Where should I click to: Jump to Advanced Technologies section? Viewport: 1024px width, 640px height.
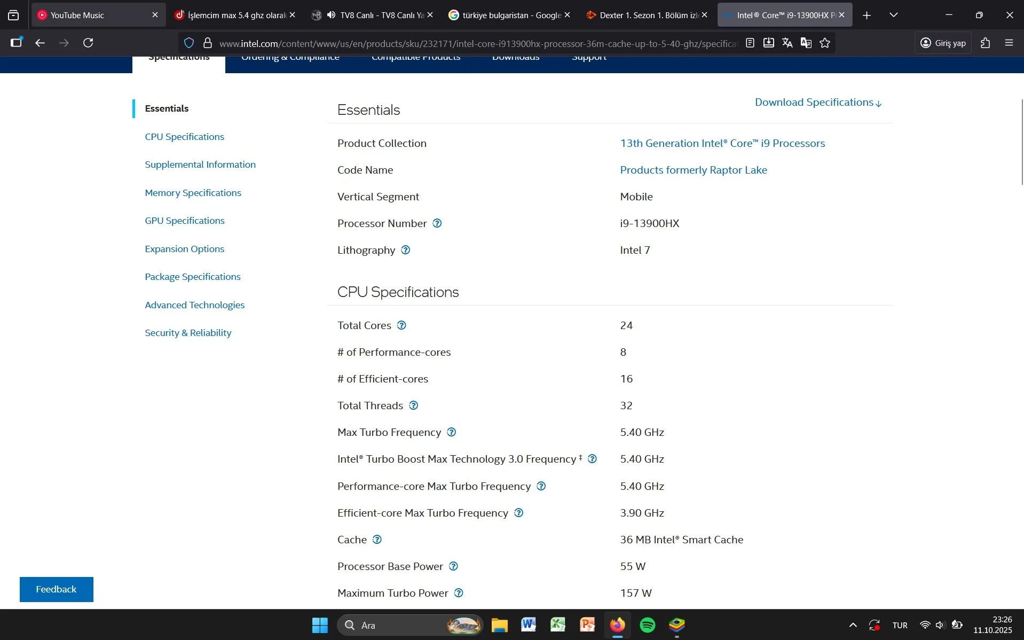point(195,305)
